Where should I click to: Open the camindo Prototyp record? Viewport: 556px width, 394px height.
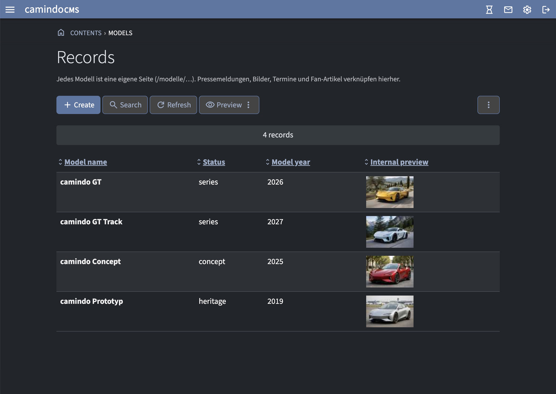click(x=91, y=301)
